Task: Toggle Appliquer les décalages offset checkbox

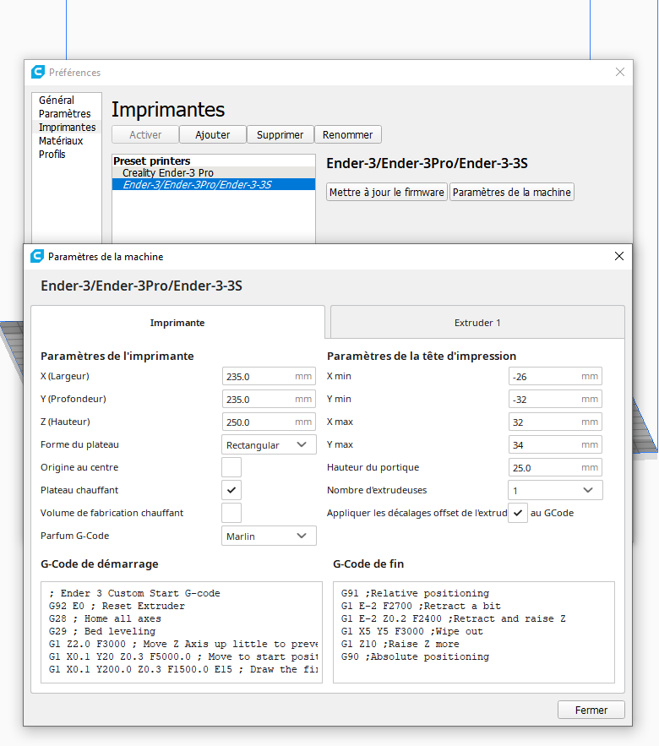Action: (x=518, y=513)
